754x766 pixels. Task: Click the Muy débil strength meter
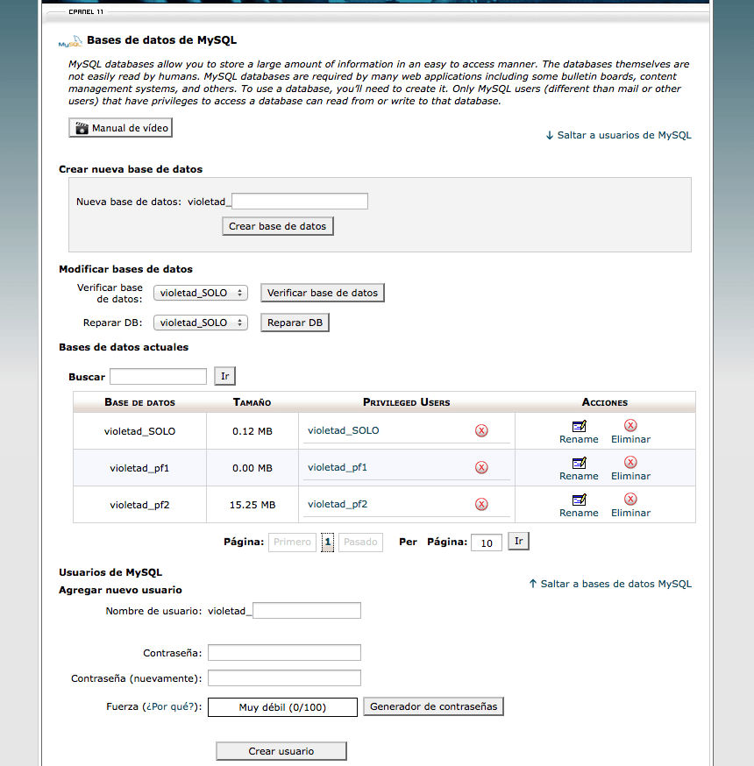tap(282, 707)
